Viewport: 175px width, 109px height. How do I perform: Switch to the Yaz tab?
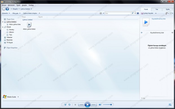(157, 9)
